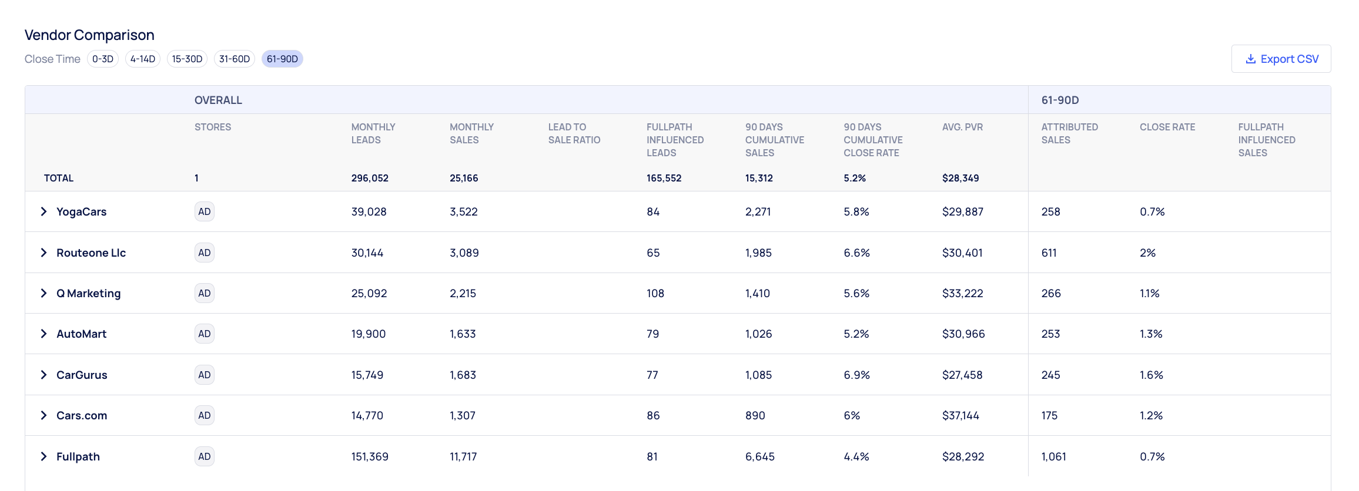Open the Cars.com vendor name
This screenshot has width=1359, height=491.
82,415
